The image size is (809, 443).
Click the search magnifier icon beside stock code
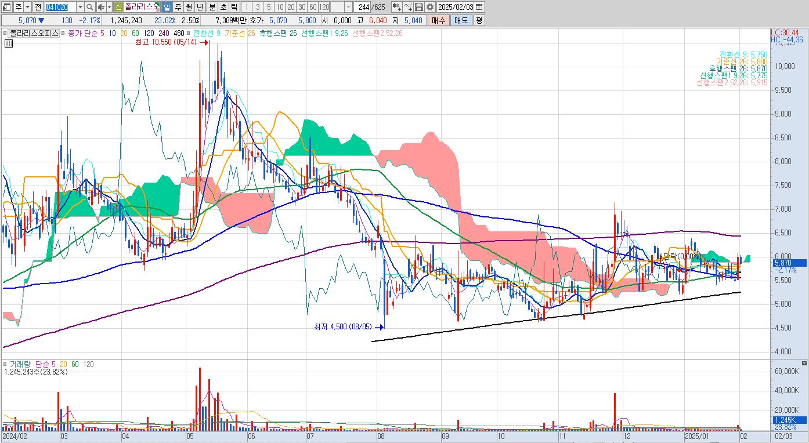(x=90, y=7)
